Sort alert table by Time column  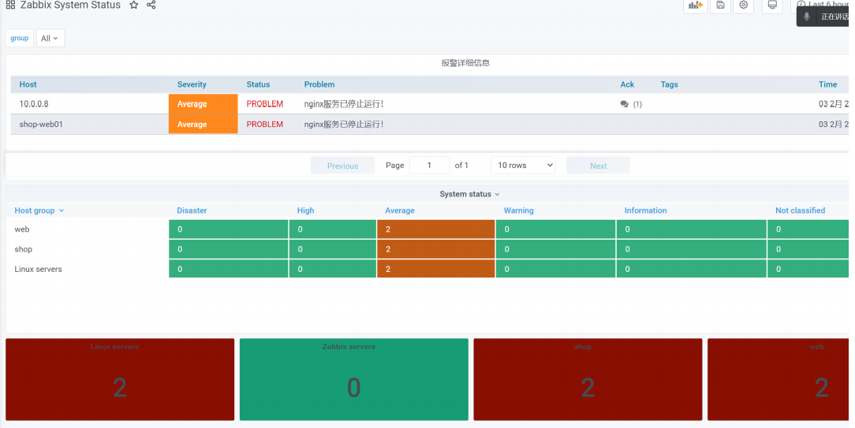coord(827,84)
